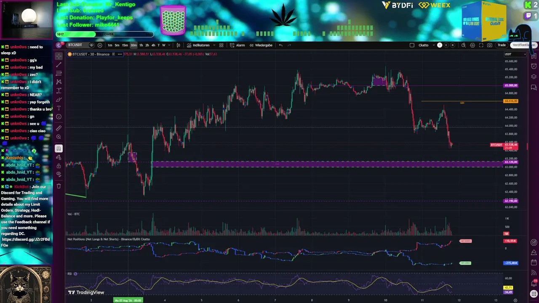Viewport: 539px width, 303px height.
Task: Open the USDT currency dropdown
Action: click(x=515, y=54)
